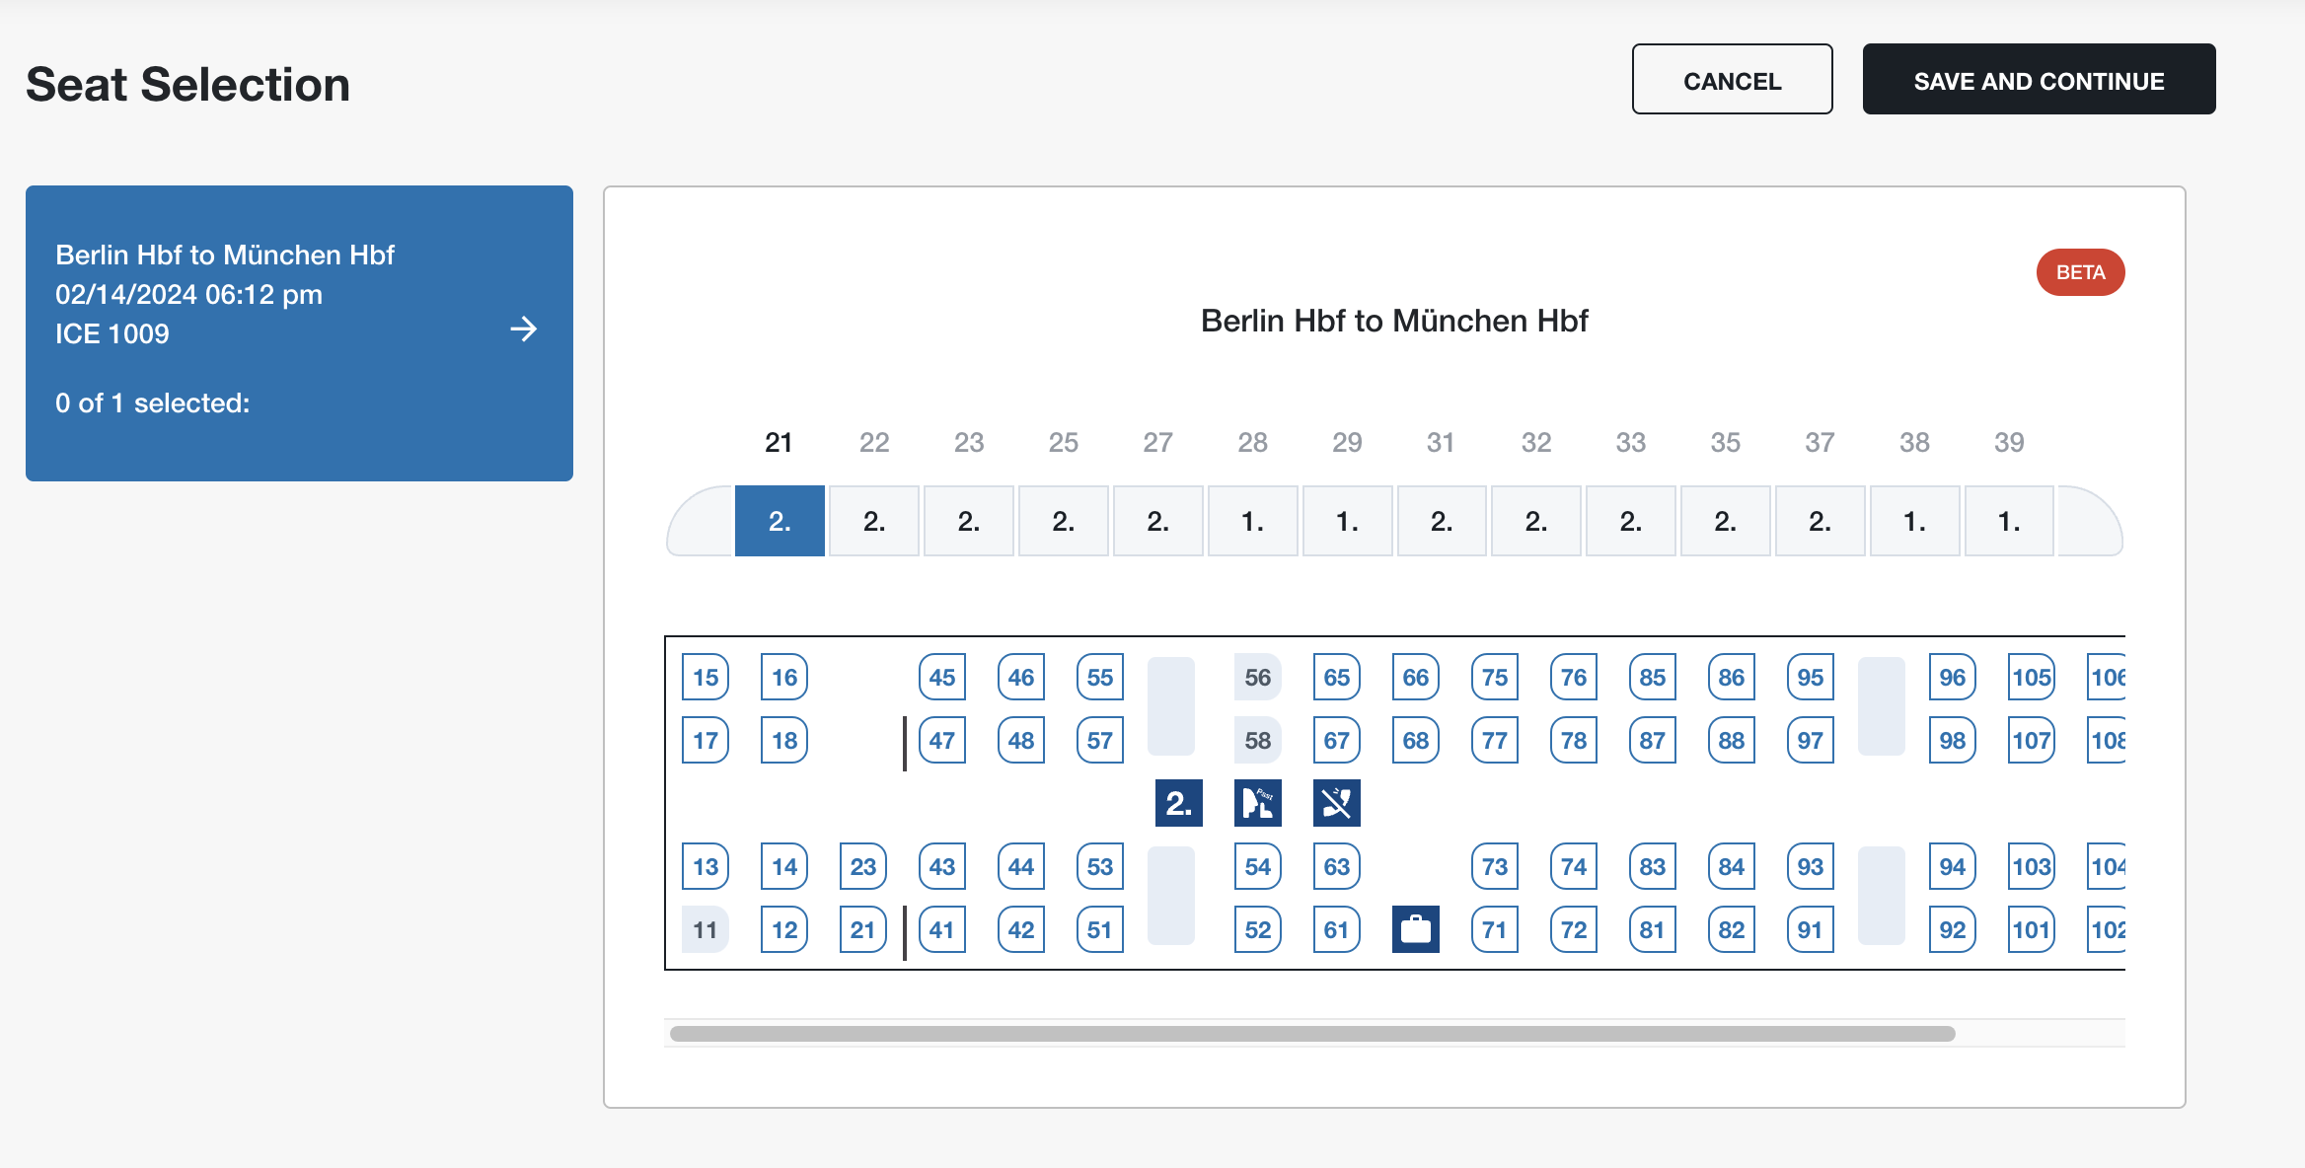Screen dimensions: 2305x1168
Task: Choose seat 101
Action: [2032, 929]
